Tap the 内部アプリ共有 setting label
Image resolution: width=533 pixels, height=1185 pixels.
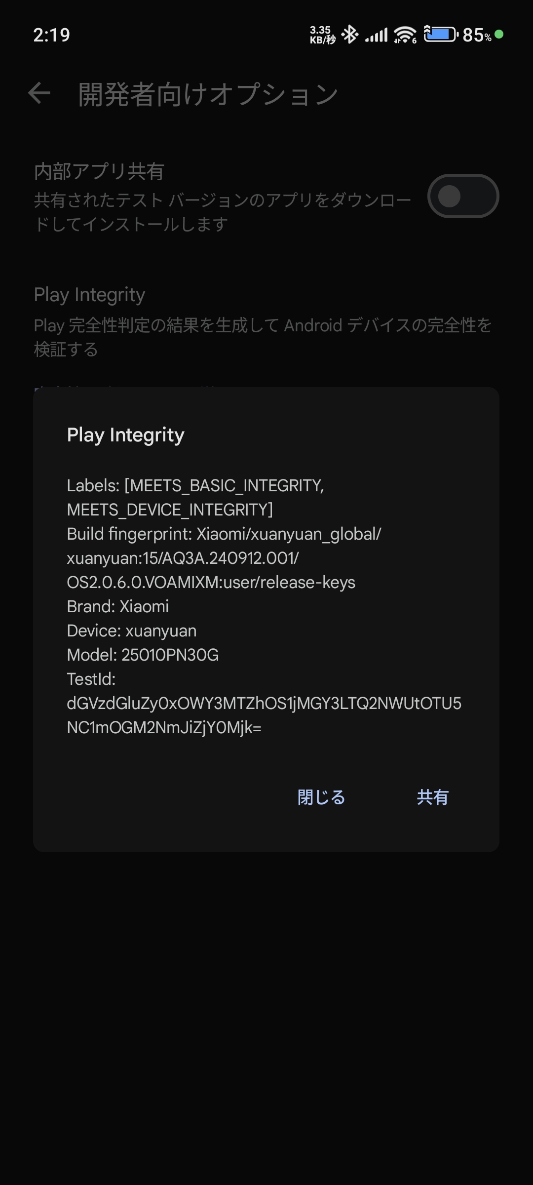(99, 171)
